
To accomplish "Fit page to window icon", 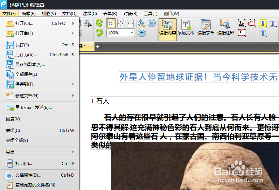I will pos(120,23).
